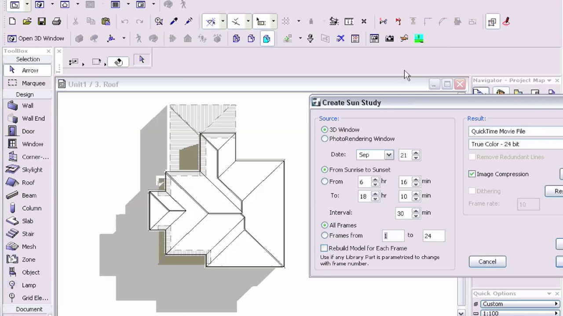The height and width of the screenshot is (316, 563).
Task: Click the Interval minutes stepper showing 30
Action: click(x=416, y=213)
